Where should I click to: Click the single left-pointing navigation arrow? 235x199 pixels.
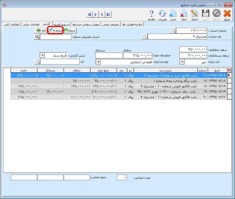pos(102,14)
